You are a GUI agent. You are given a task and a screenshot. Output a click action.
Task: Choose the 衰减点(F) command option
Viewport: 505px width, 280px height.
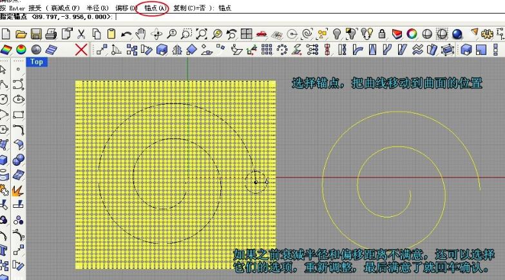click(65, 8)
